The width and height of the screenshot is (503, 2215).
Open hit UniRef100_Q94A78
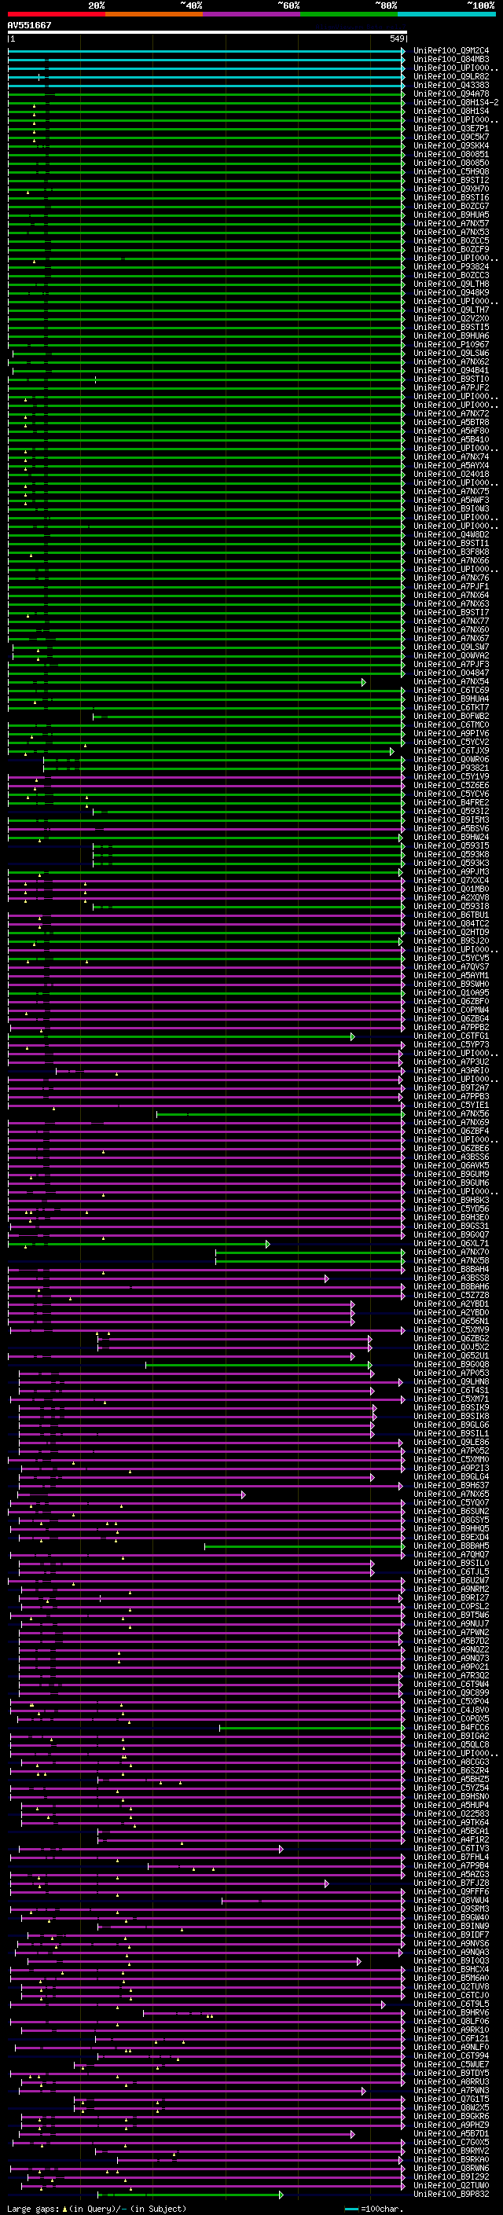451,94
